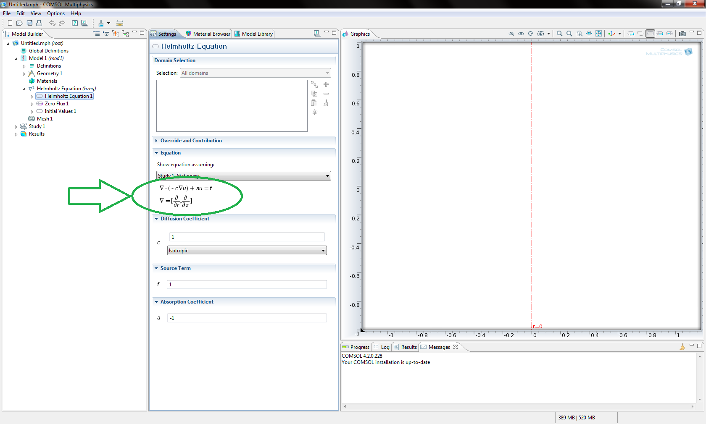Toggle the Select Domains mode in Graphics toolbar

coord(650,34)
